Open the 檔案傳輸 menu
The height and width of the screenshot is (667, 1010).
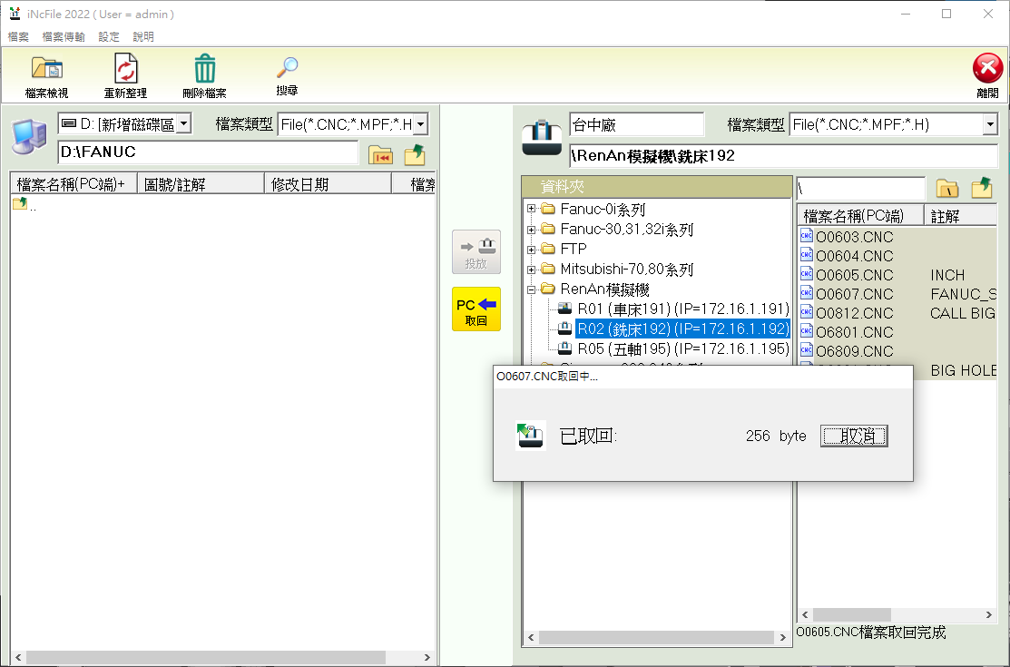click(64, 36)
